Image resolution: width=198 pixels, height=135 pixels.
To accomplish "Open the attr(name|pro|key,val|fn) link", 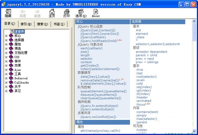I will pos(100,131).
